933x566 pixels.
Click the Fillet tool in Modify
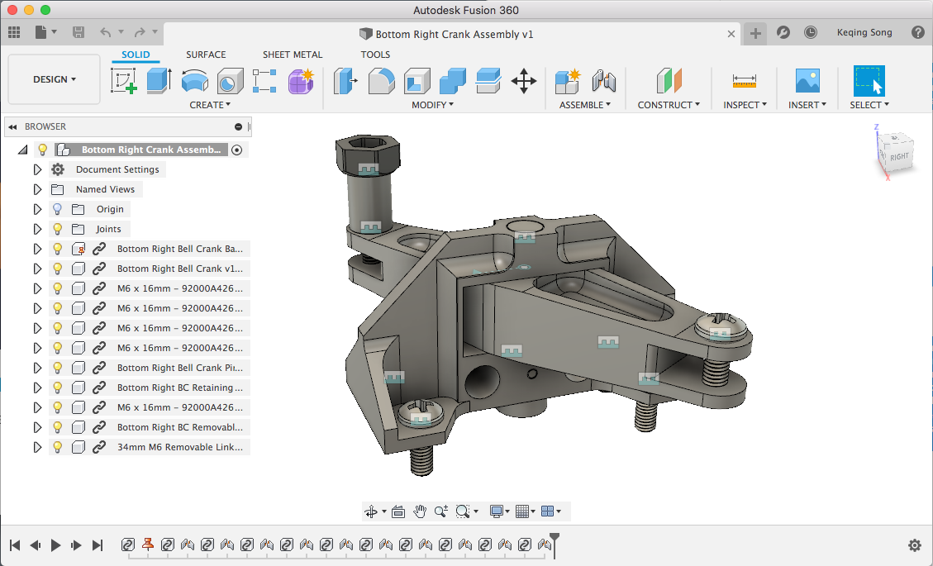(381, 81)
